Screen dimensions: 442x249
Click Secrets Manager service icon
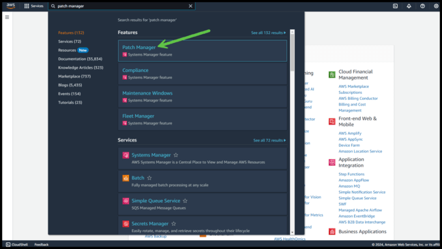tap(126, 224)
